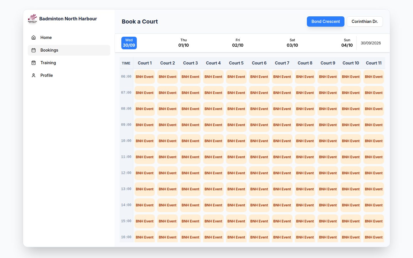Click the Badminton North Harbour logo icon
The image size is (413, 258).
coord(32,19)
